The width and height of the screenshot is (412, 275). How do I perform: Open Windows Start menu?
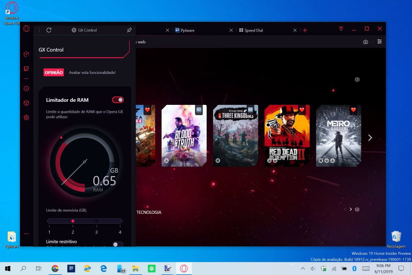coord(7,268)
